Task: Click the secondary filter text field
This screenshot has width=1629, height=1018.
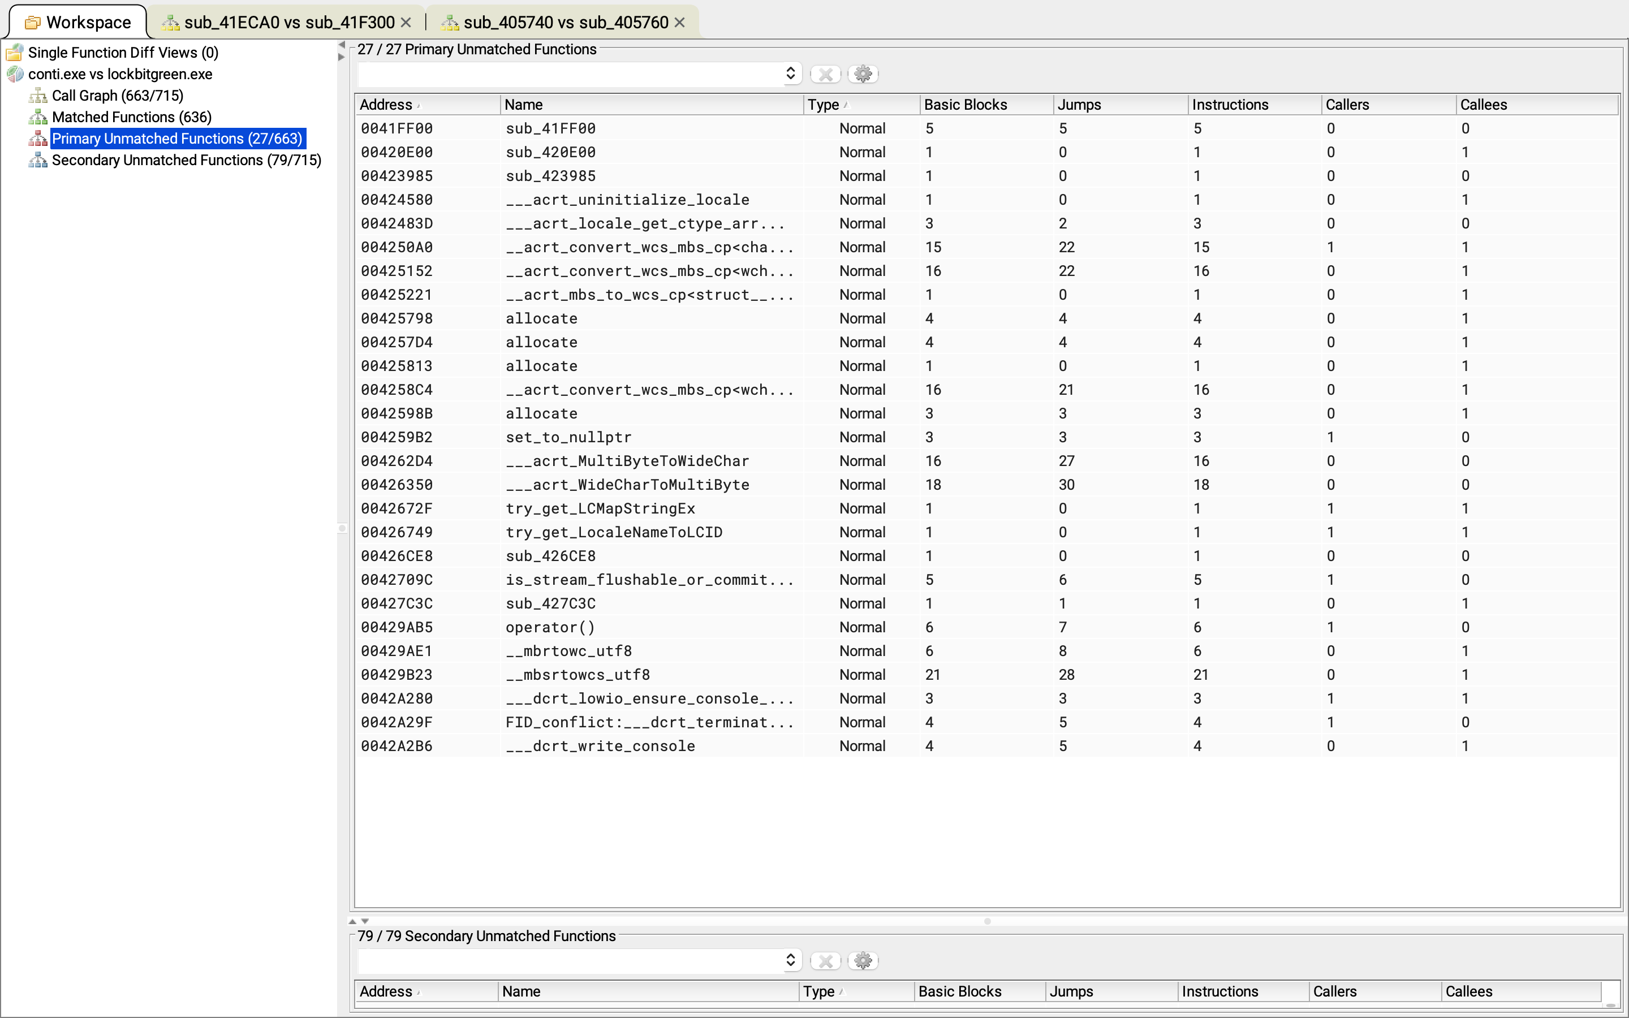Action: [571, 961]
